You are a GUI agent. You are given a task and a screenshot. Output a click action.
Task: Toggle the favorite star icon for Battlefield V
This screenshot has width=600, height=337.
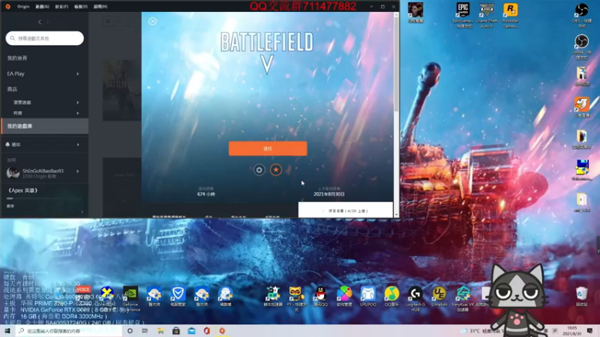click(x=276, y=170)
